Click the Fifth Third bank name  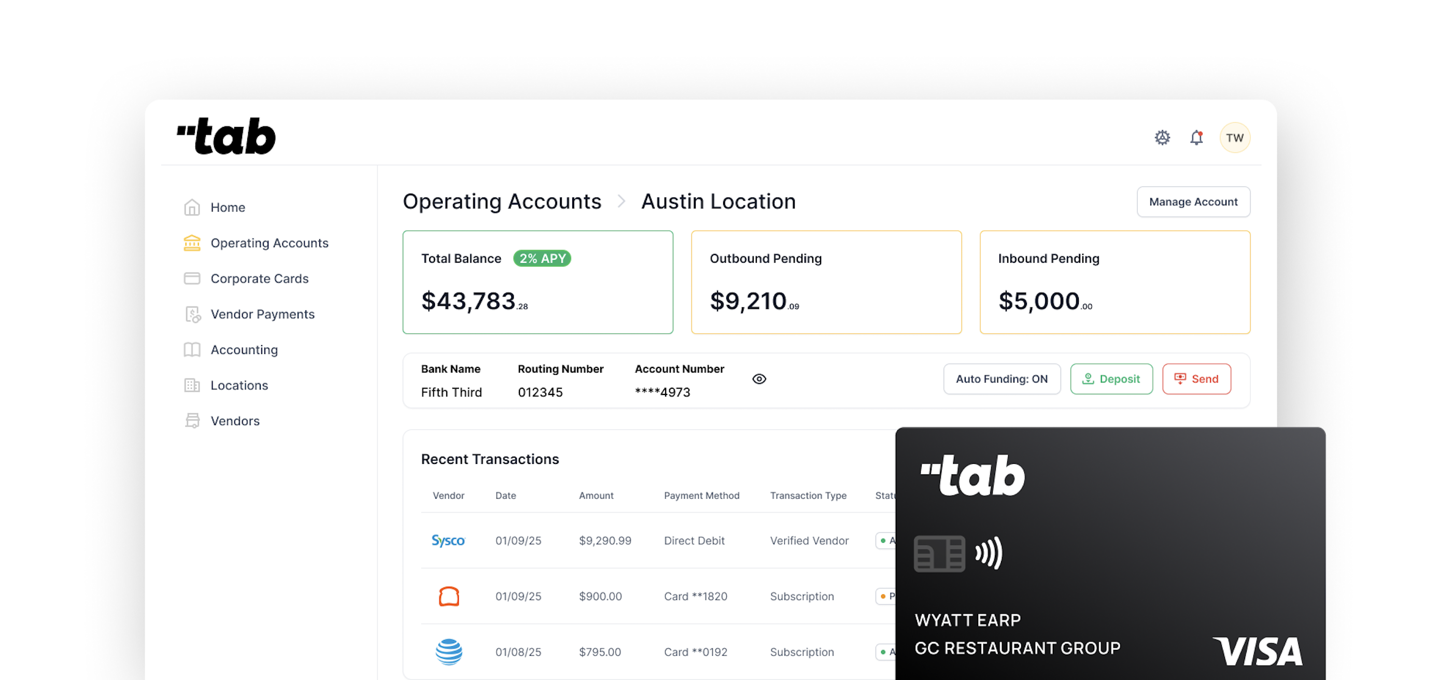(452, 393)
